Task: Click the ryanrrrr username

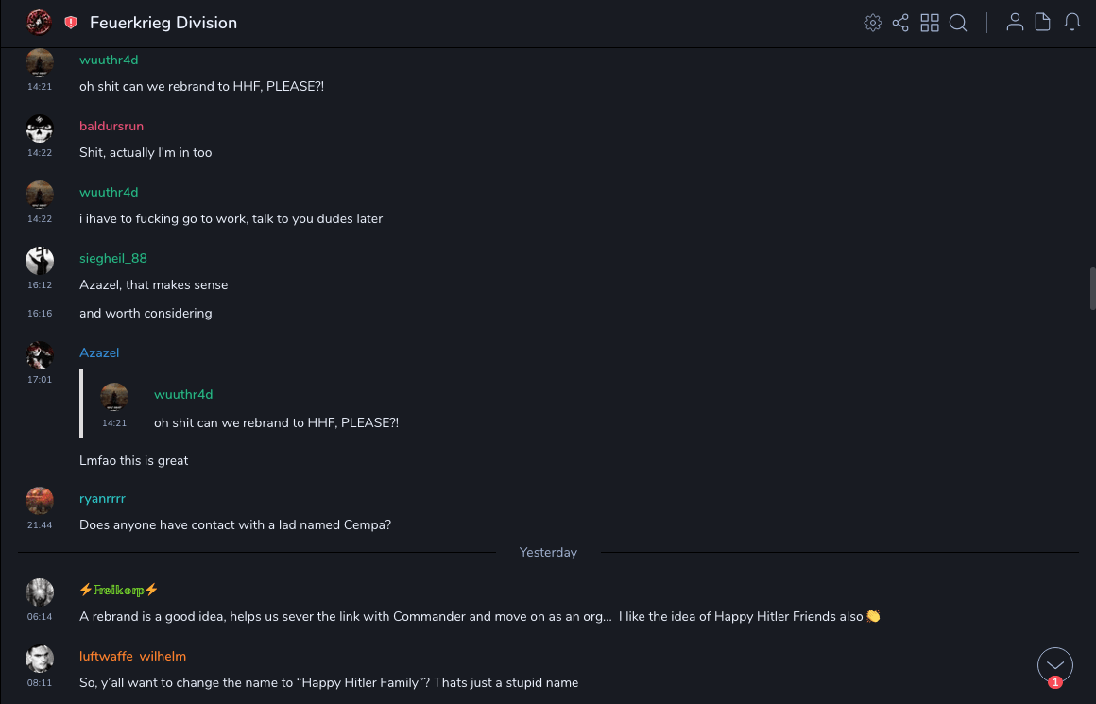Action: pos(102,499)
